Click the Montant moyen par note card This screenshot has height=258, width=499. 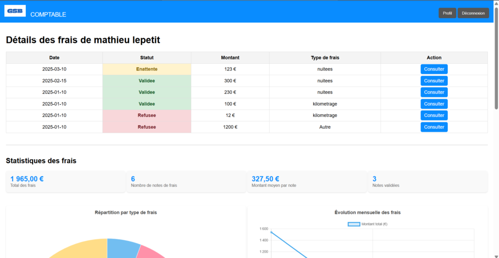click(307, 182)
